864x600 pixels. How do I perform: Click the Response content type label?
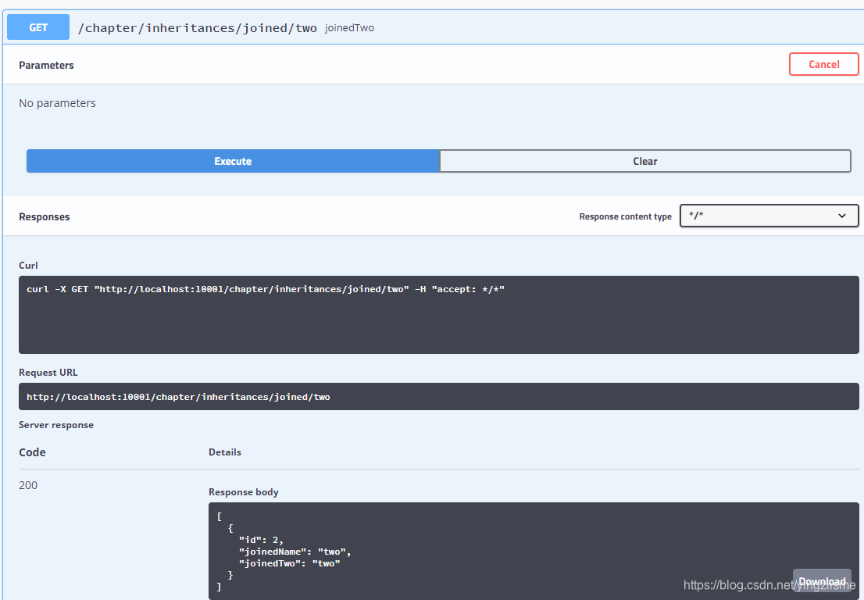(x=626, y=216)
